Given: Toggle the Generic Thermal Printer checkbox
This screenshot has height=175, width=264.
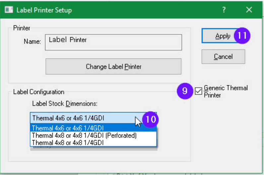Looking at the screenshot, I should click(198, 91).
